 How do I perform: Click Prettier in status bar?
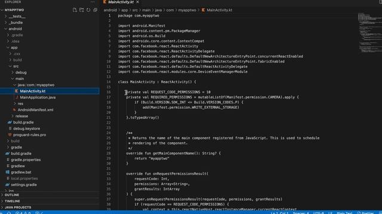click(365, 213)
